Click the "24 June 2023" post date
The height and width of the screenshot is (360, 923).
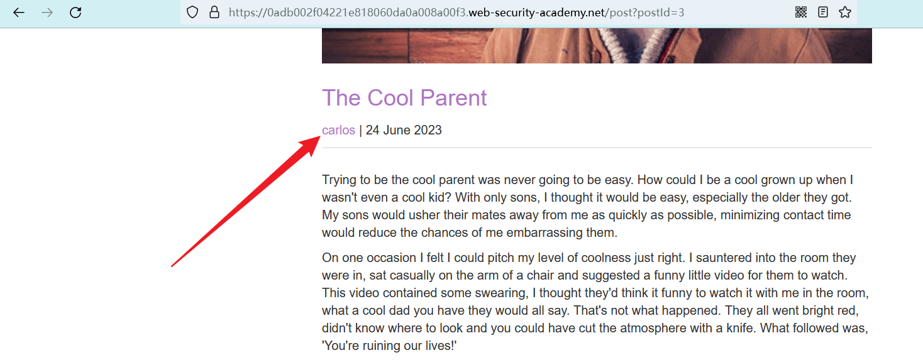[404, 131]
